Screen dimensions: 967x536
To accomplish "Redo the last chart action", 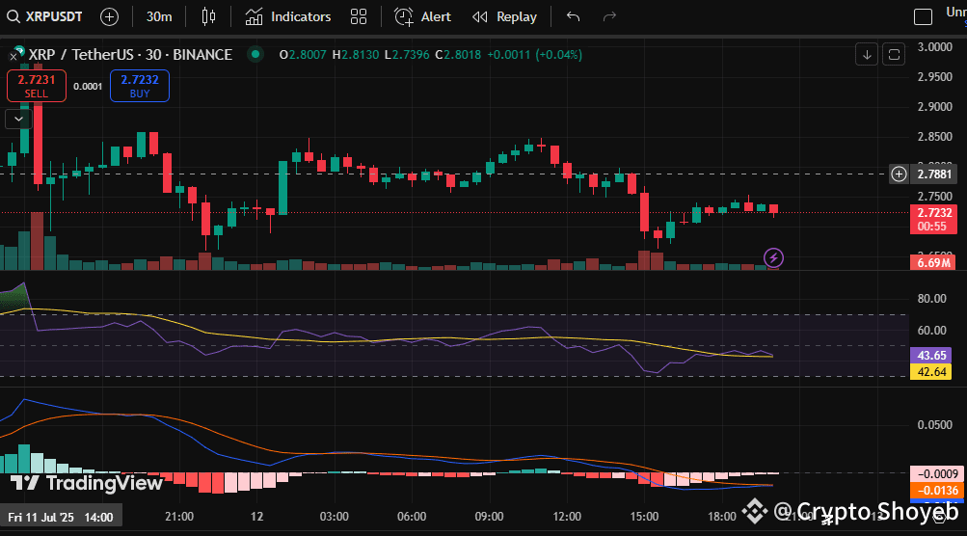I will 609,16.
